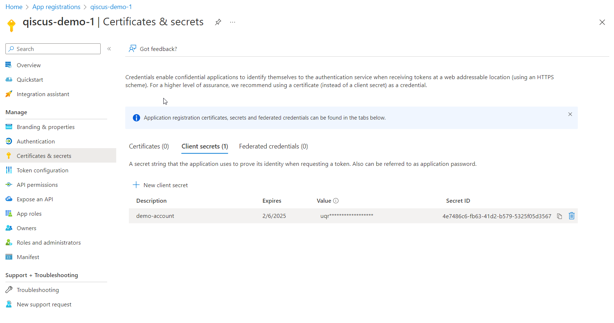The height and width of the screenshot is (323, 614).
Task: Click the key icon beside Certificates & secrets
Action: tap(9, 156)
